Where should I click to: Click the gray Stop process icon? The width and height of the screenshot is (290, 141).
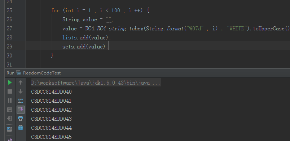pos(10,91)
